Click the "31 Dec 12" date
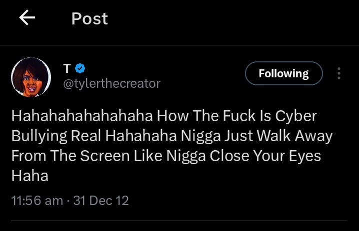This screenshot has height=231, width=359. (x=101, y=201)
